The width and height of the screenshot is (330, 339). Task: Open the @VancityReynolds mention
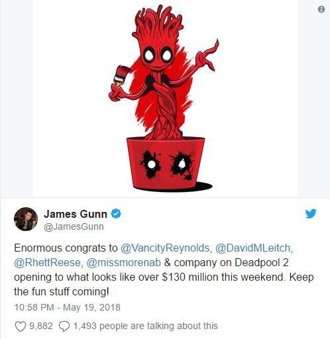(165, 248)
